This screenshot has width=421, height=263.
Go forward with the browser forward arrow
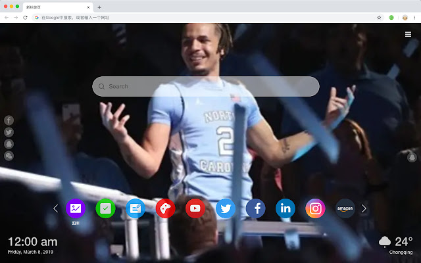tap(16, 18)
